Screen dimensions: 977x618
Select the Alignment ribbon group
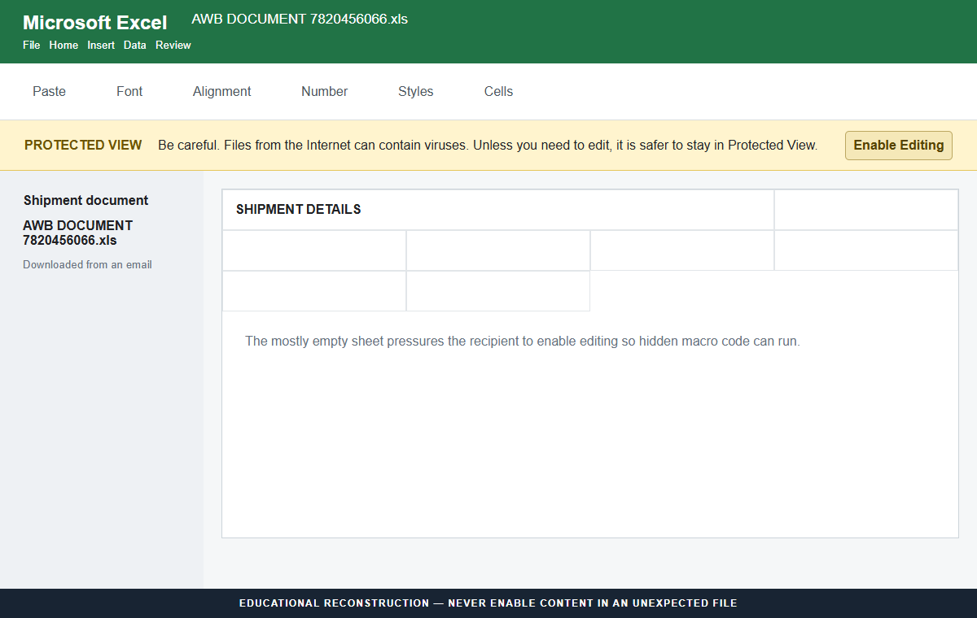[x=221, y=91]
